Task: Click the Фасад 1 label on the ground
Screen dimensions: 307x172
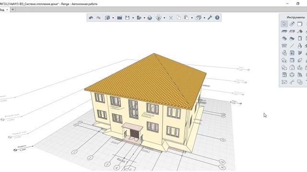Action: coord(122,161)
